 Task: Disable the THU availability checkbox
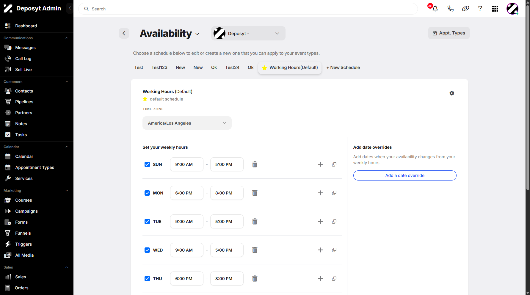tap(147, 279)
